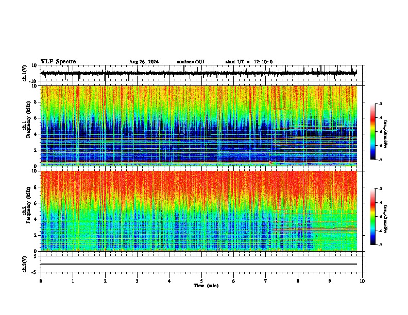408x315 pixels.
Task: Click the ch.1 spectrogram 2 kHz tick label
Action: click(x=36, y=150)
